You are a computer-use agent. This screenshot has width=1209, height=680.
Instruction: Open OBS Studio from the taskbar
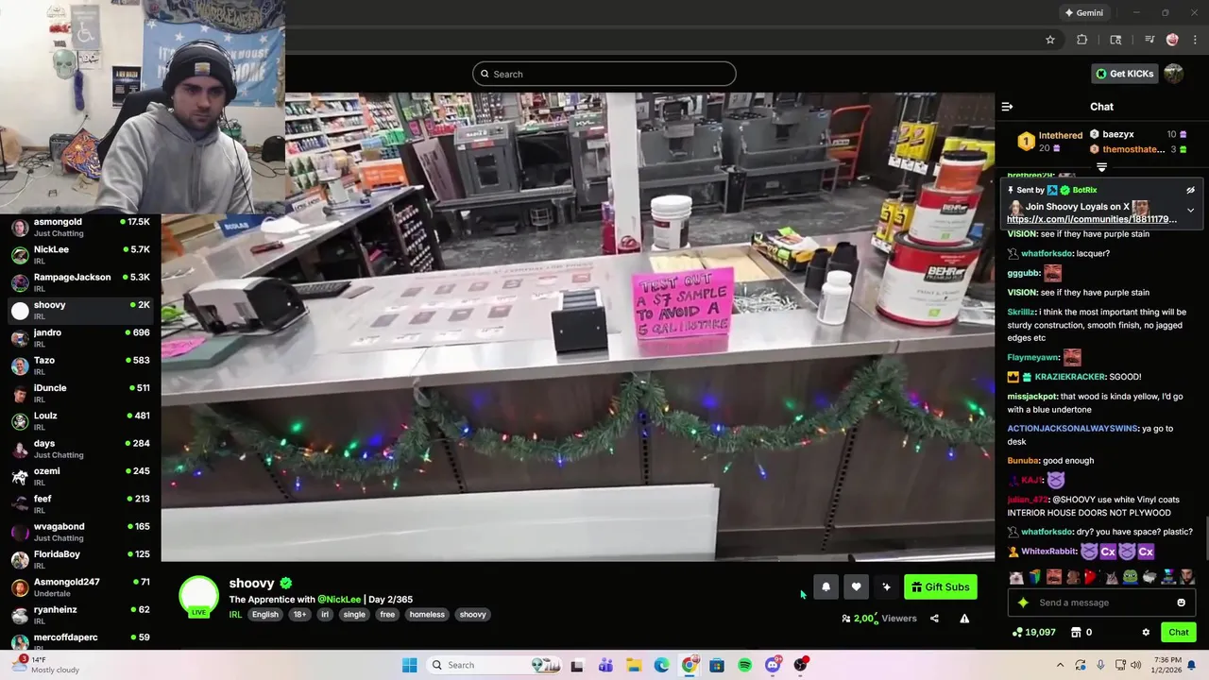(800, 665)
